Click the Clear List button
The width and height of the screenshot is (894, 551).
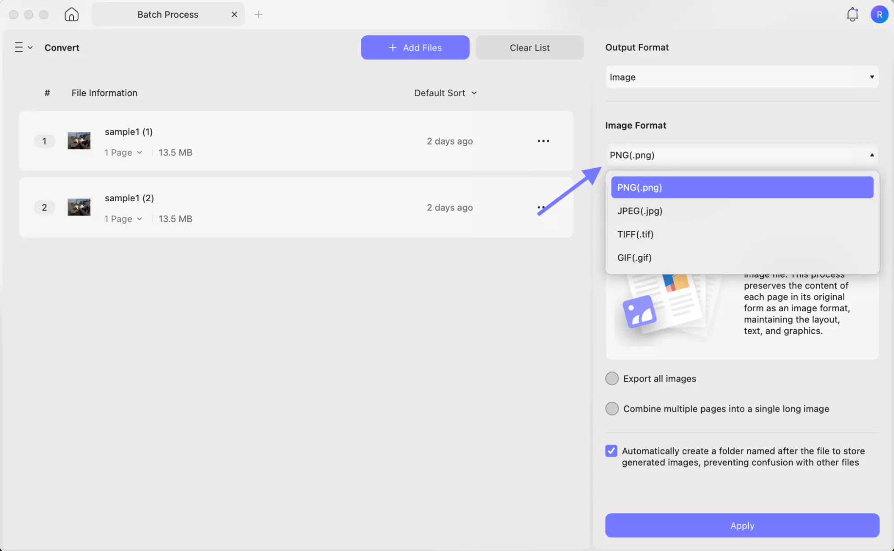click(x=530, y=47)
